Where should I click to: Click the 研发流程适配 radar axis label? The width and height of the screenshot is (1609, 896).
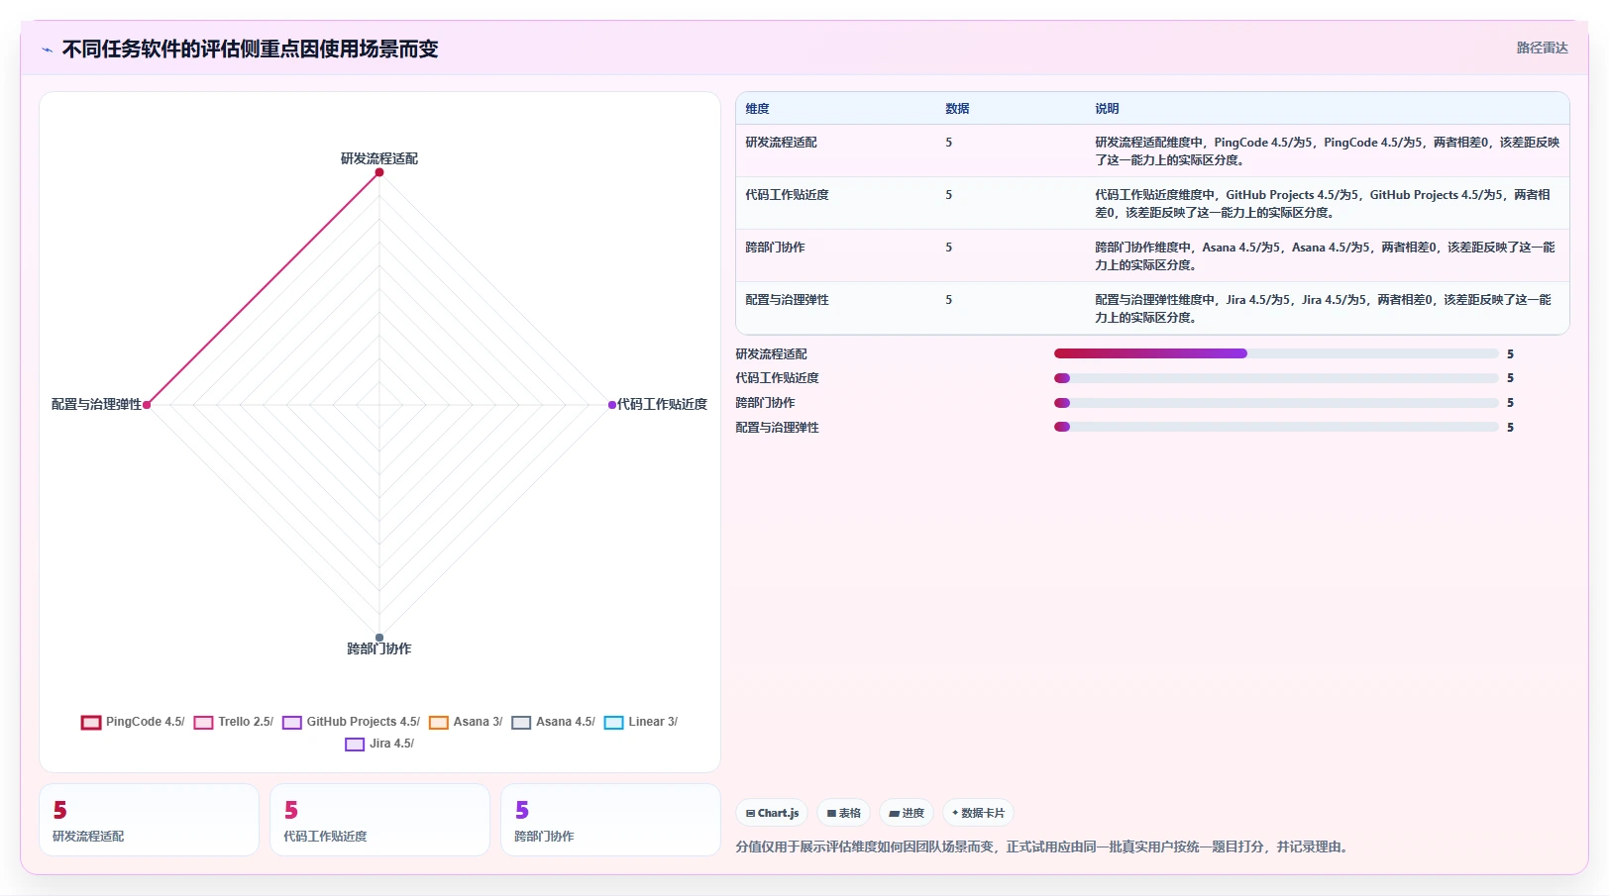pos(379,158)
